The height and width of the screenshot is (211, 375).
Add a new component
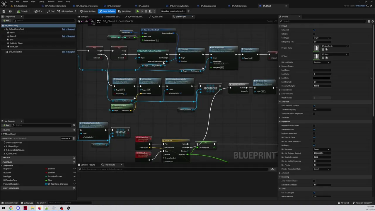6,21
